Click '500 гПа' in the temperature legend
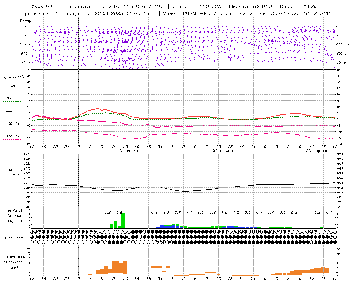 click(x=13, y=136)
